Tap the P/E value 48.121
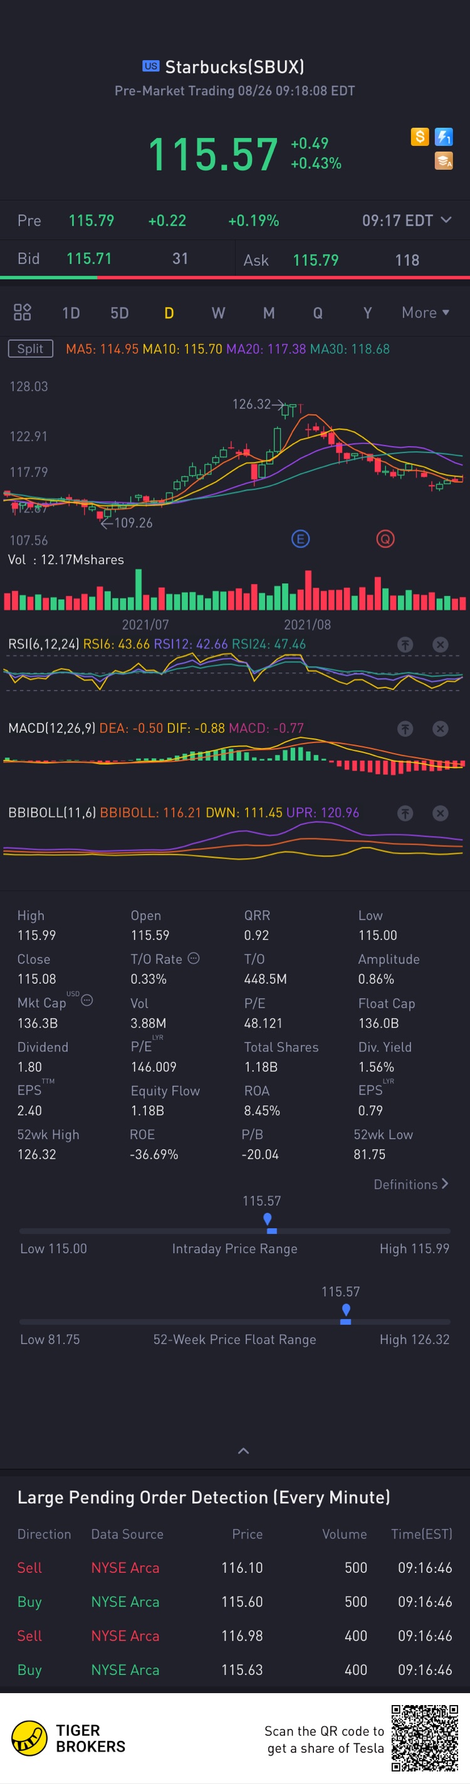The height and width of the screenshot is (1784, 470). pyautogui.click(x=263, y=1023)
